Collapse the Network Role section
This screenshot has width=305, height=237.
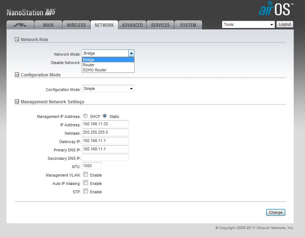pos(17,39)
